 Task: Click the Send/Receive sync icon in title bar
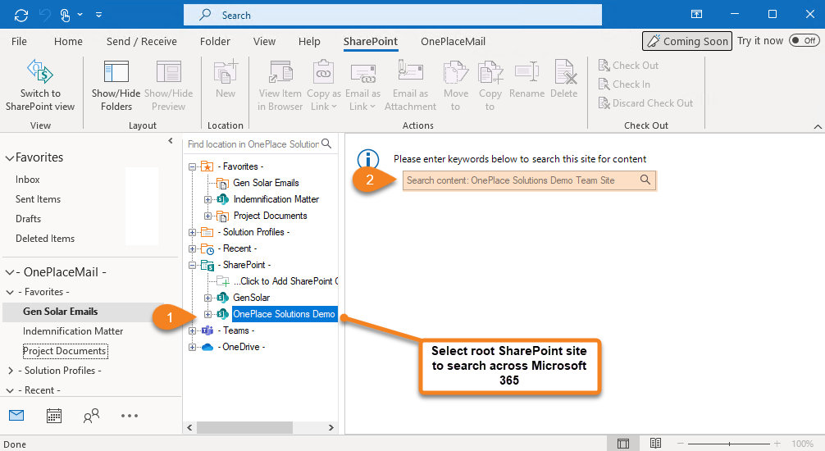pos(21,16)
